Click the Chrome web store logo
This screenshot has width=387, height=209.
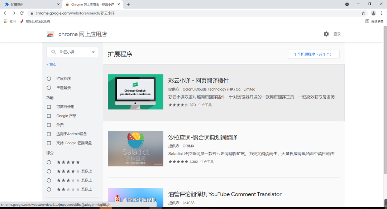51,34
